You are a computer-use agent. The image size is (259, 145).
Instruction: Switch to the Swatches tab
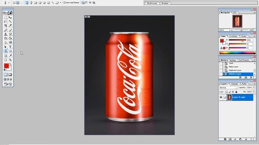pyautogui.click(x=234, y=36)
